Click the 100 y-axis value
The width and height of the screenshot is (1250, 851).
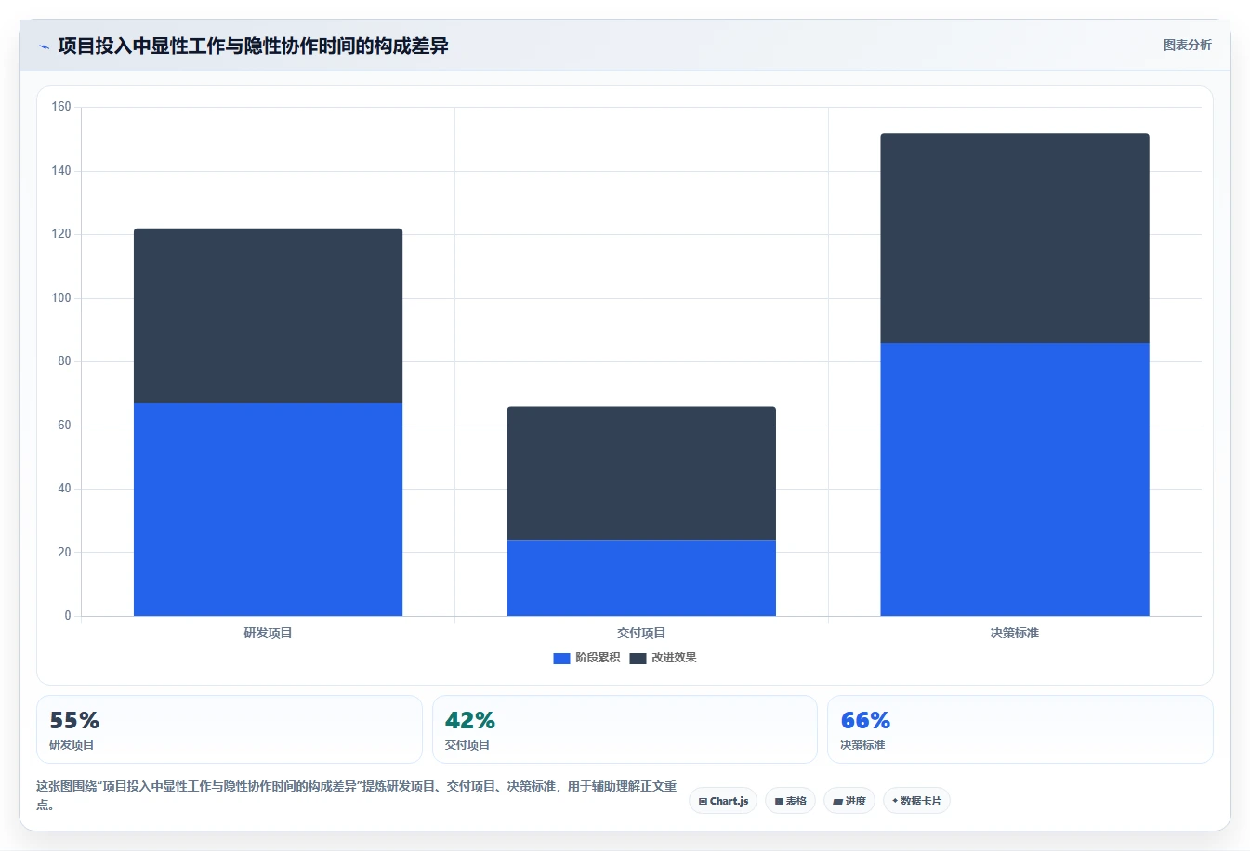(61, 297)
